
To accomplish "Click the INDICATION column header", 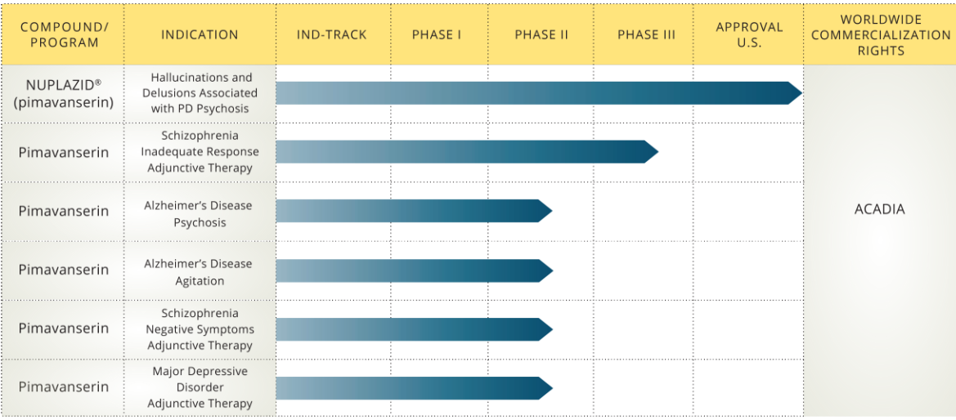I will tap(200, 34).
